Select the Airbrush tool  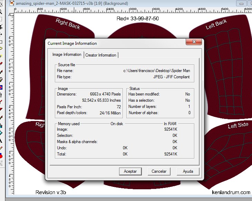click(1, 125)
